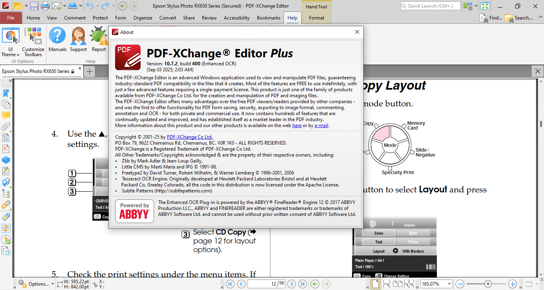Click the Undo arrow
This screenshot has width=544, height=290.
click(90, 6)
